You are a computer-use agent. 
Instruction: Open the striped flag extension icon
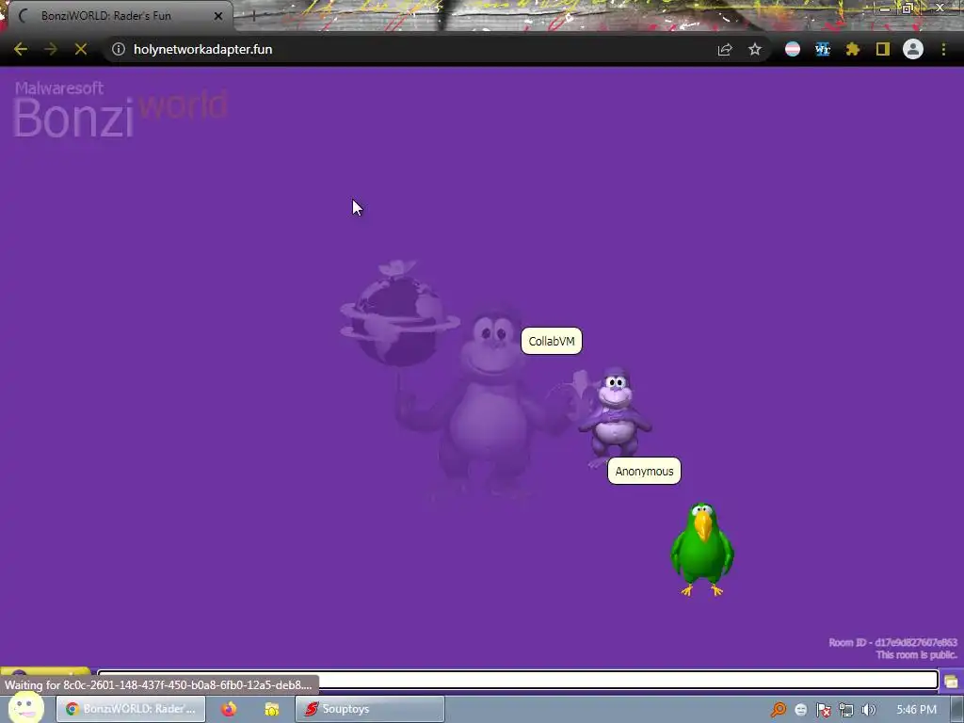(793, 49)
